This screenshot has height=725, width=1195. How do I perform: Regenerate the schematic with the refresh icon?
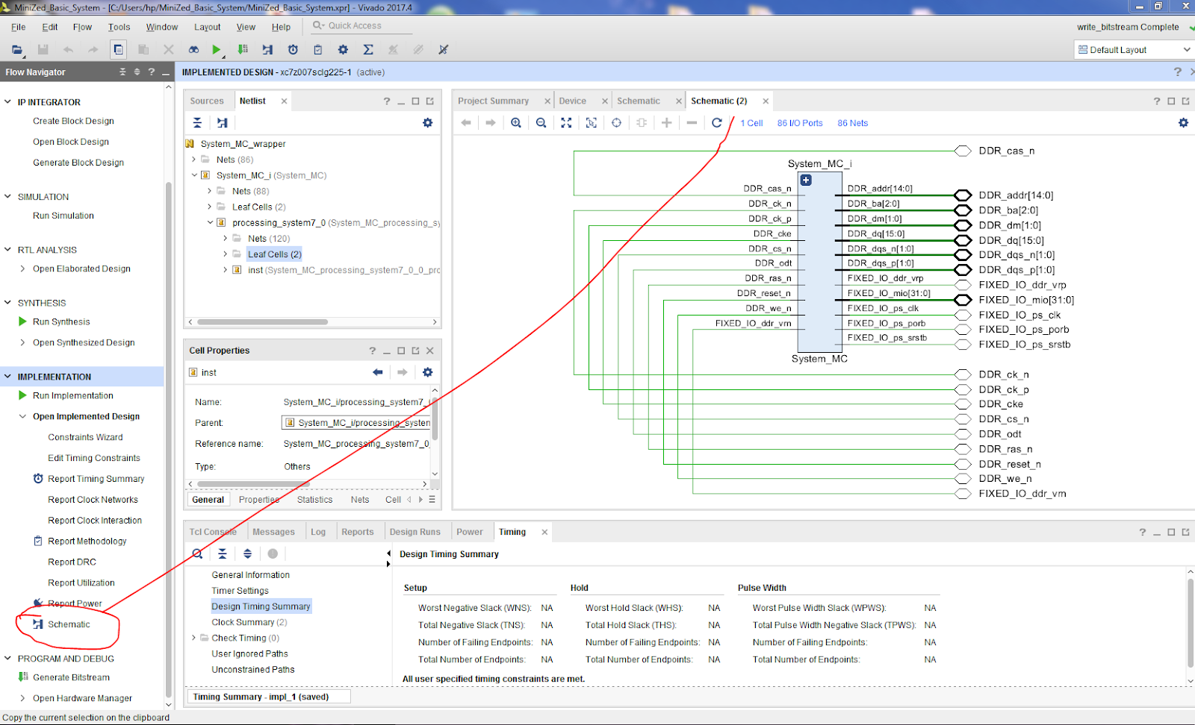(x=716, y=123)
